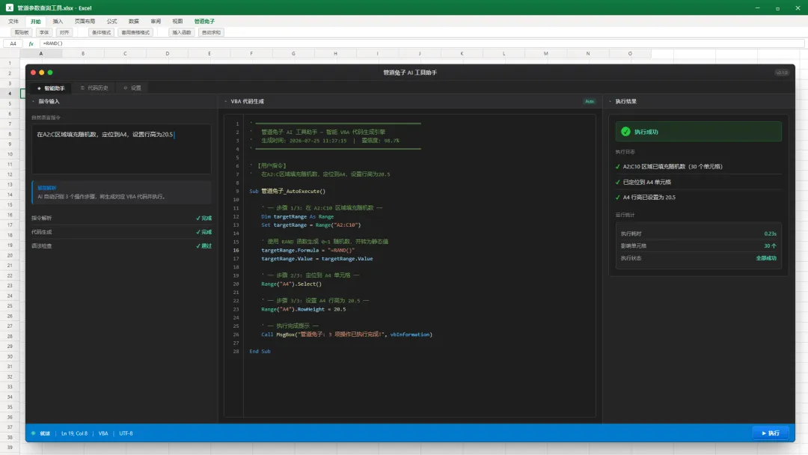The width and height of the screenshot is (808, 455).
Task: Click line number 16 in code gutter
Action: pyautogui.click(x=236, y=251)
